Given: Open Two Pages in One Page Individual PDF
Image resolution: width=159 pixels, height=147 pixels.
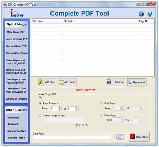Looking at the screenshot, I should pyautogui.click(x=17, y=90).
